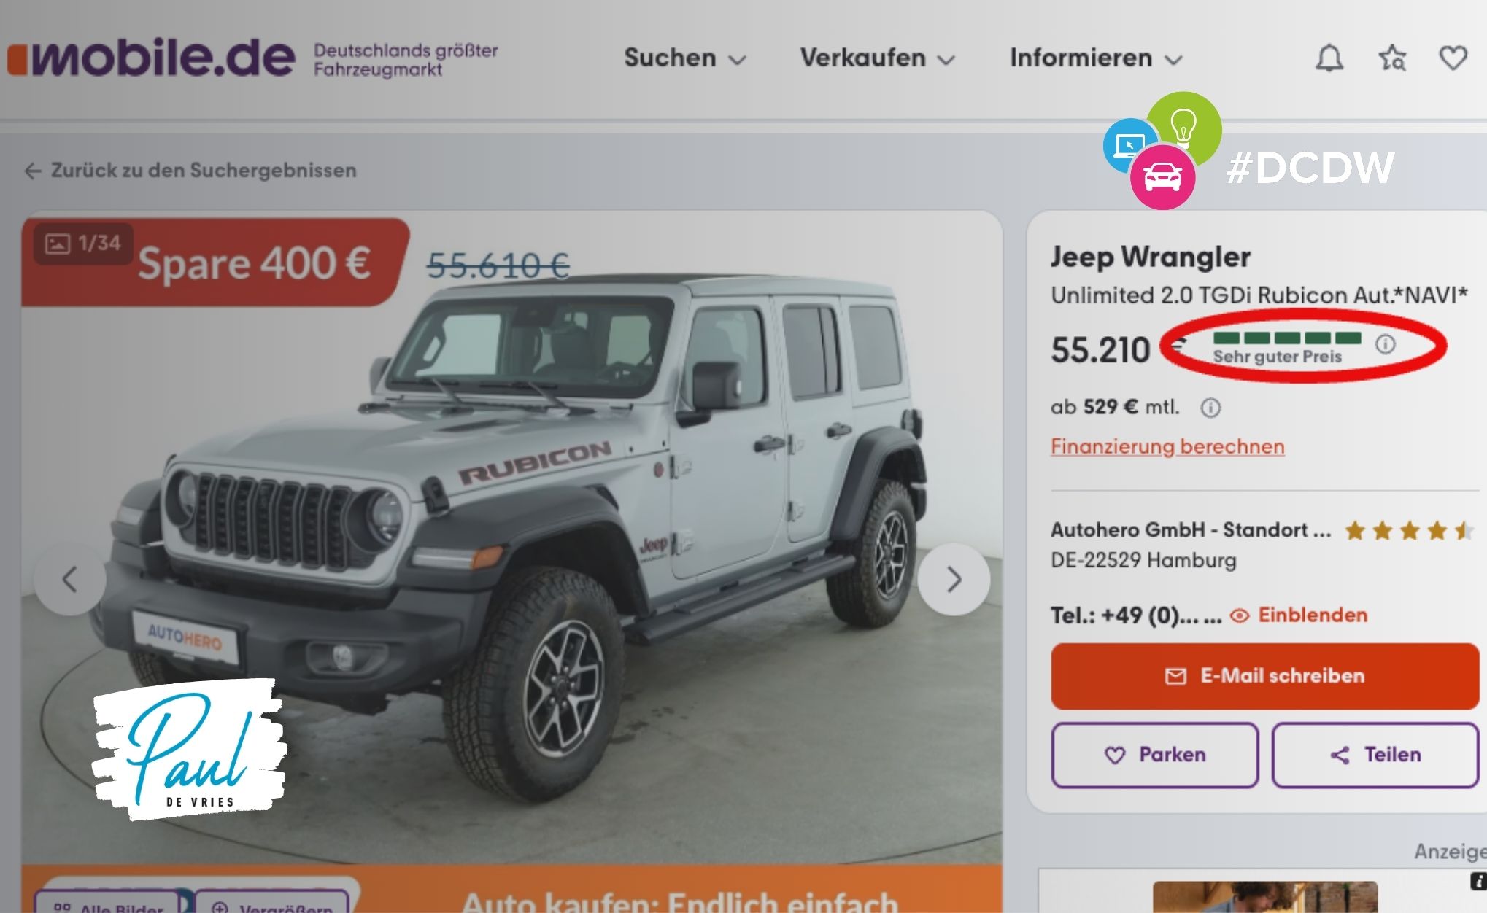This screenshot has height=913, width=1487.
Task: Expand the Informieren menu
Action: click(x=1096, y=58)
